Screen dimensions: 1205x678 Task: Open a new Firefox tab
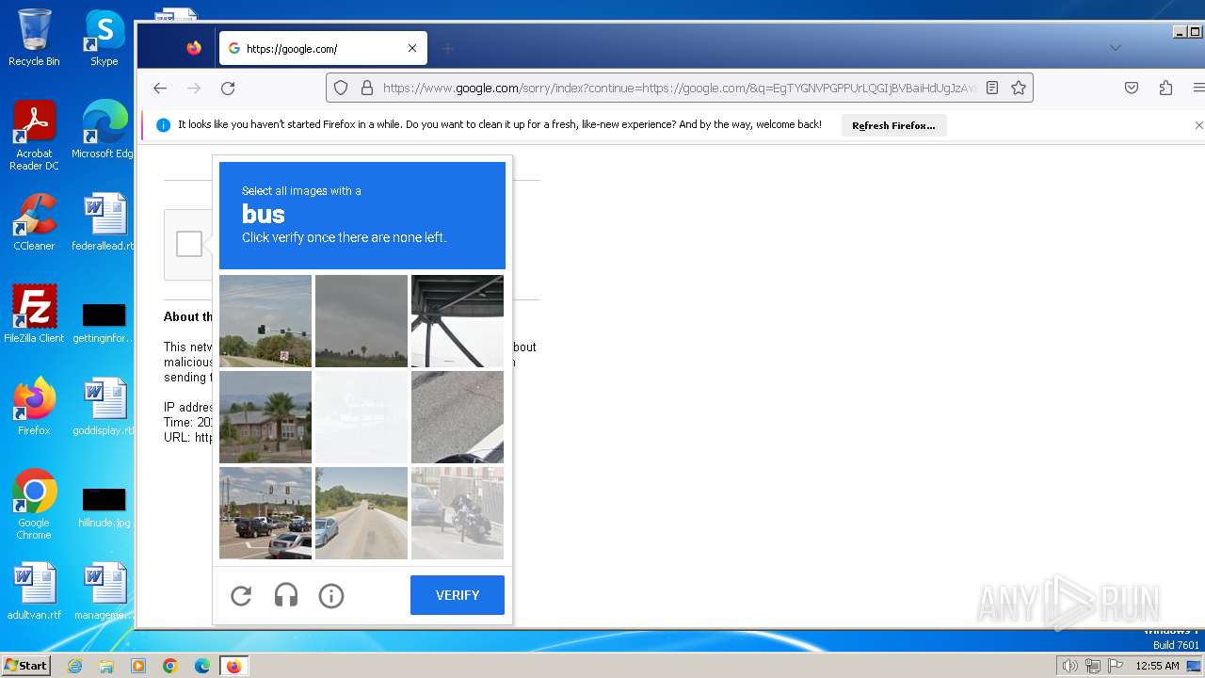448,48
